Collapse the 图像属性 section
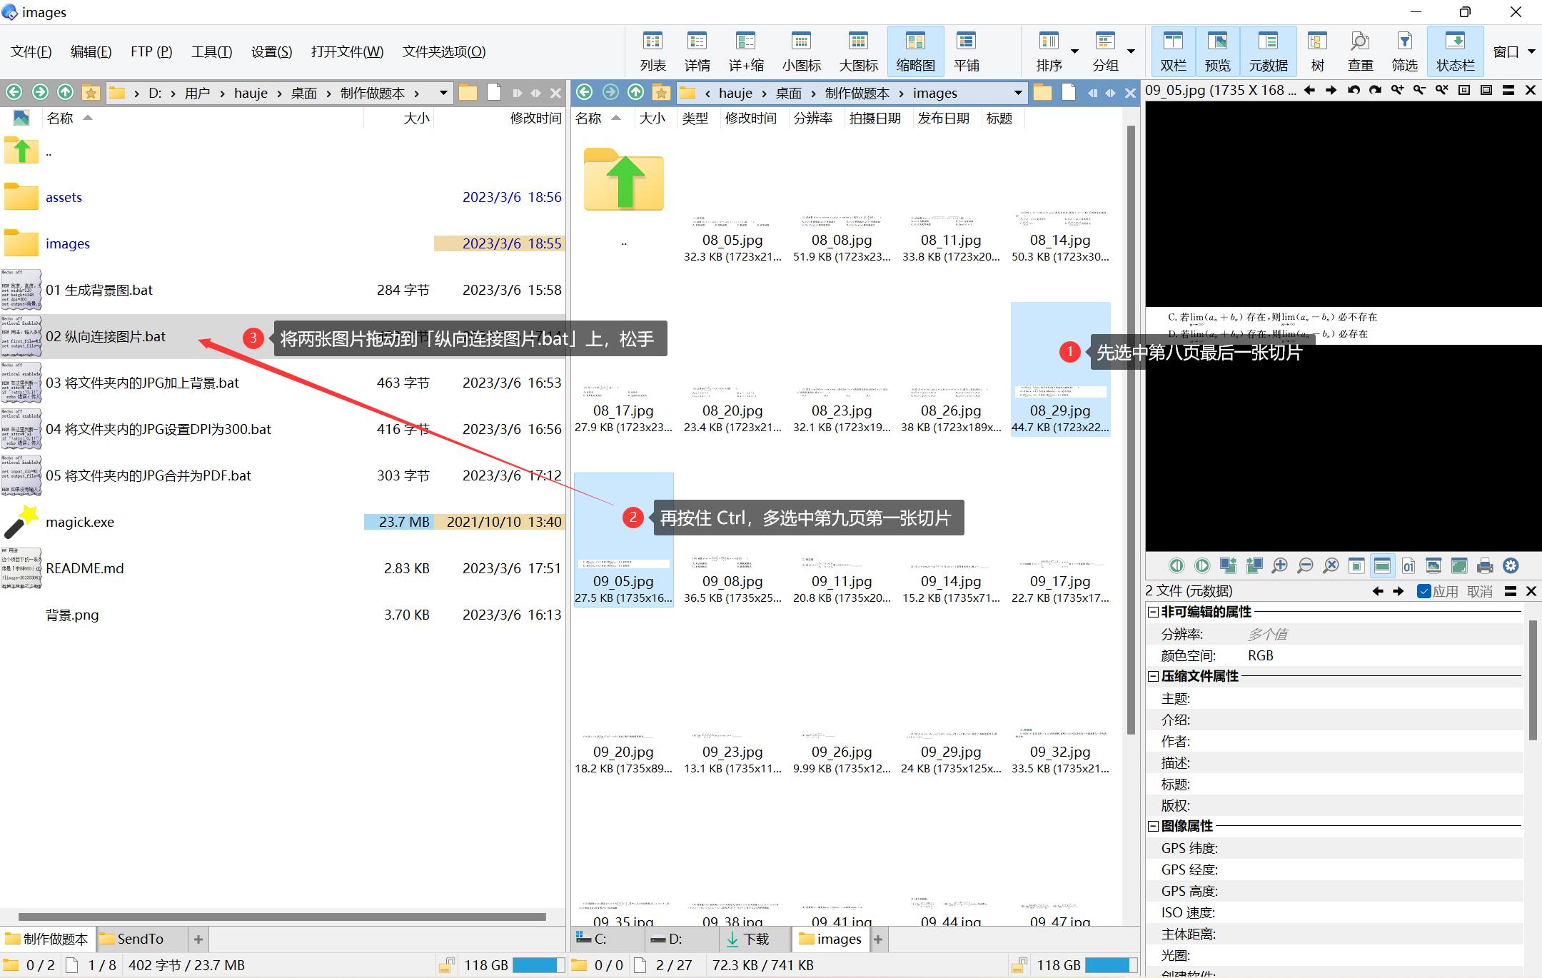 pyautogui.click(x=1153, y=826)
